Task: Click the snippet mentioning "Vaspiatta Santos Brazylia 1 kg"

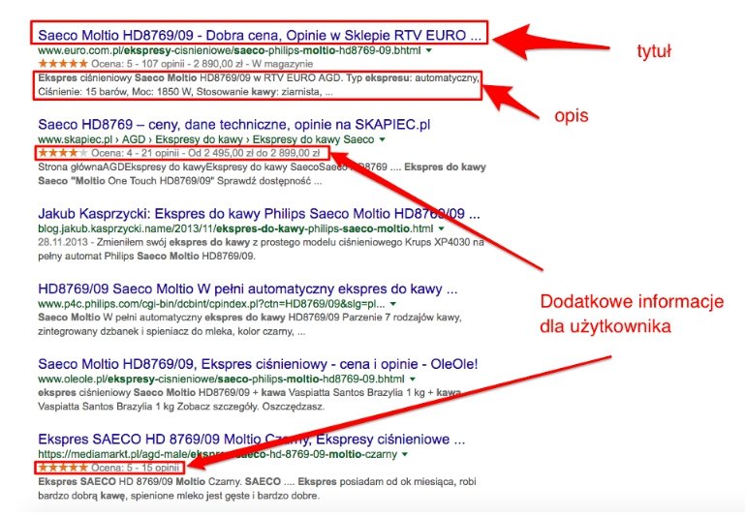Action: click(249, 400)
